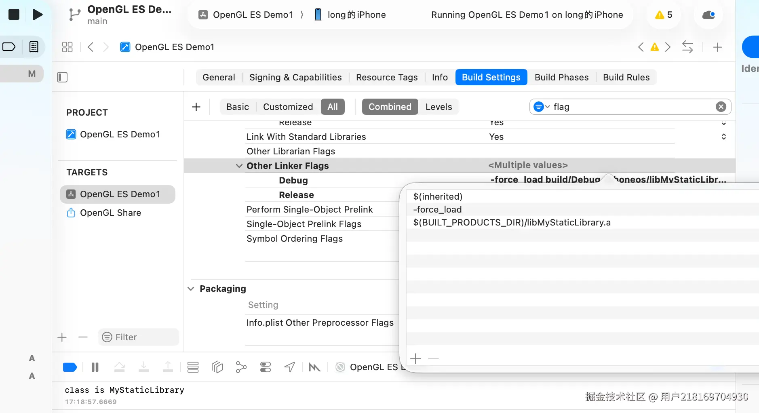759x413 pixels.
Task: Hide the project and targets list sidebar
Action: coord(62,77)
